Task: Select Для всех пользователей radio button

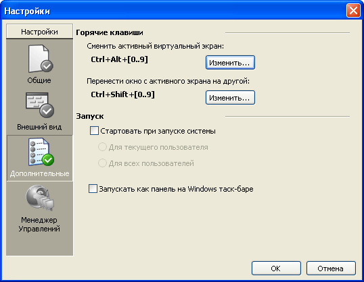Action: point(102,163)
